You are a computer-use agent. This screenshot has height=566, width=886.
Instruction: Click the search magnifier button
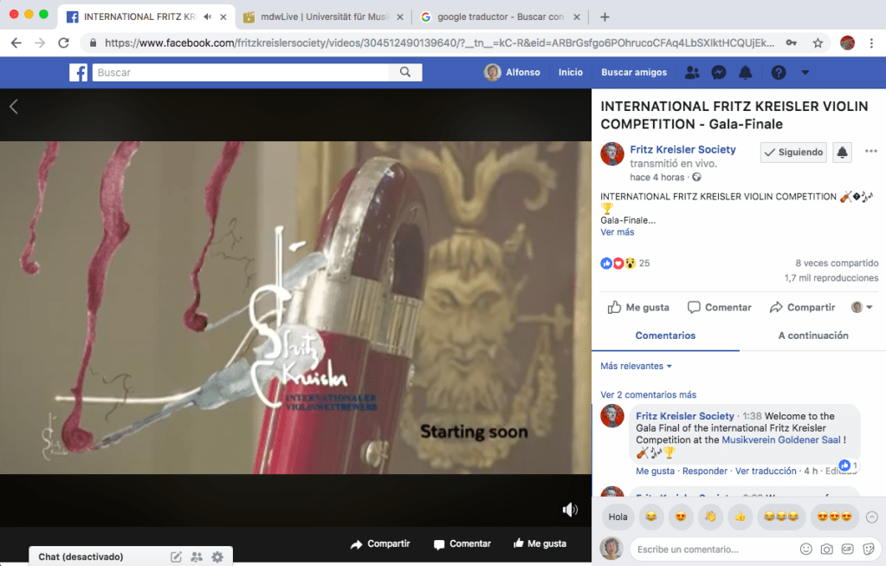(x=405, y=73)
